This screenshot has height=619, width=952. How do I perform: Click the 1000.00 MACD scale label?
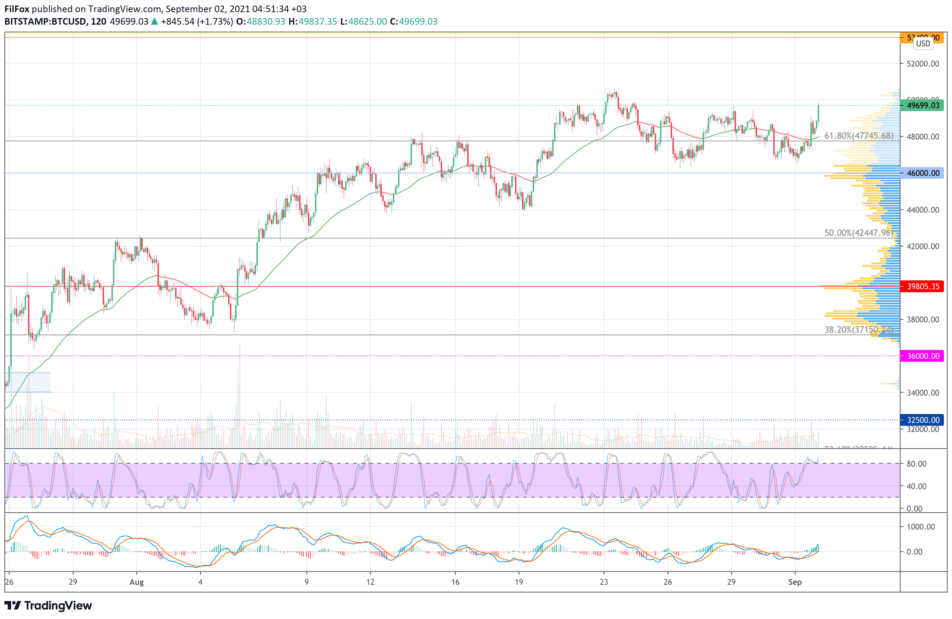coord(920,527)
